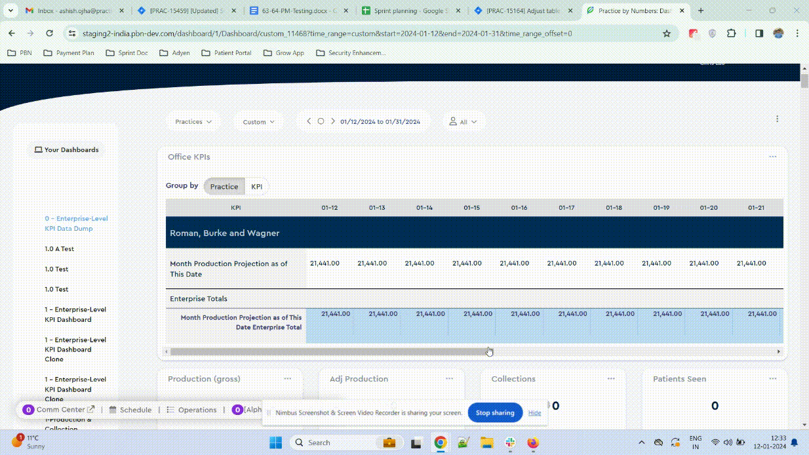The height and width of the screenshot is (455, 809).
Task: Hide the Nimbus sharing notification
Action: [534, 413]
